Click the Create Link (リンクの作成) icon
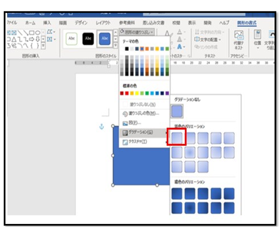 pos(197,47)
